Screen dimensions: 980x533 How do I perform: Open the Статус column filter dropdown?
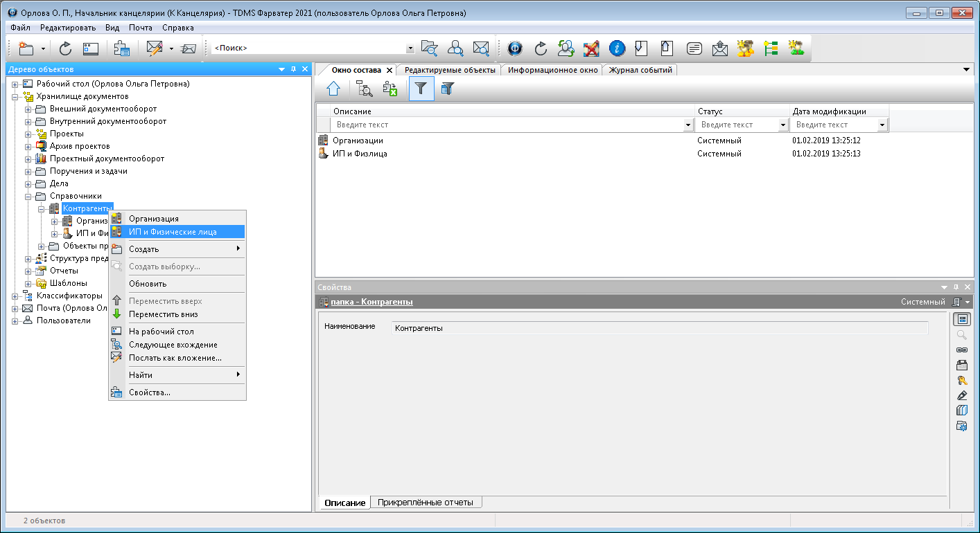(783, 125)
